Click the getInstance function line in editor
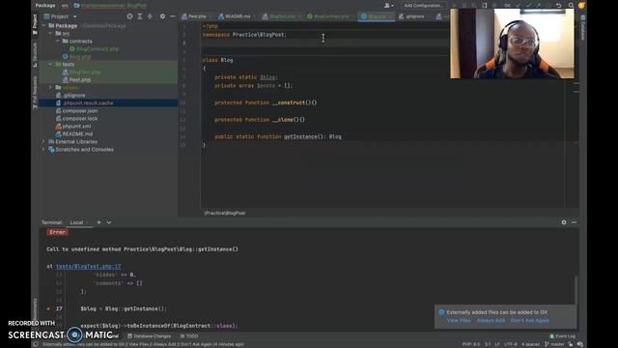Viewport: 618px width, 348px height. [x=278, y=137]
